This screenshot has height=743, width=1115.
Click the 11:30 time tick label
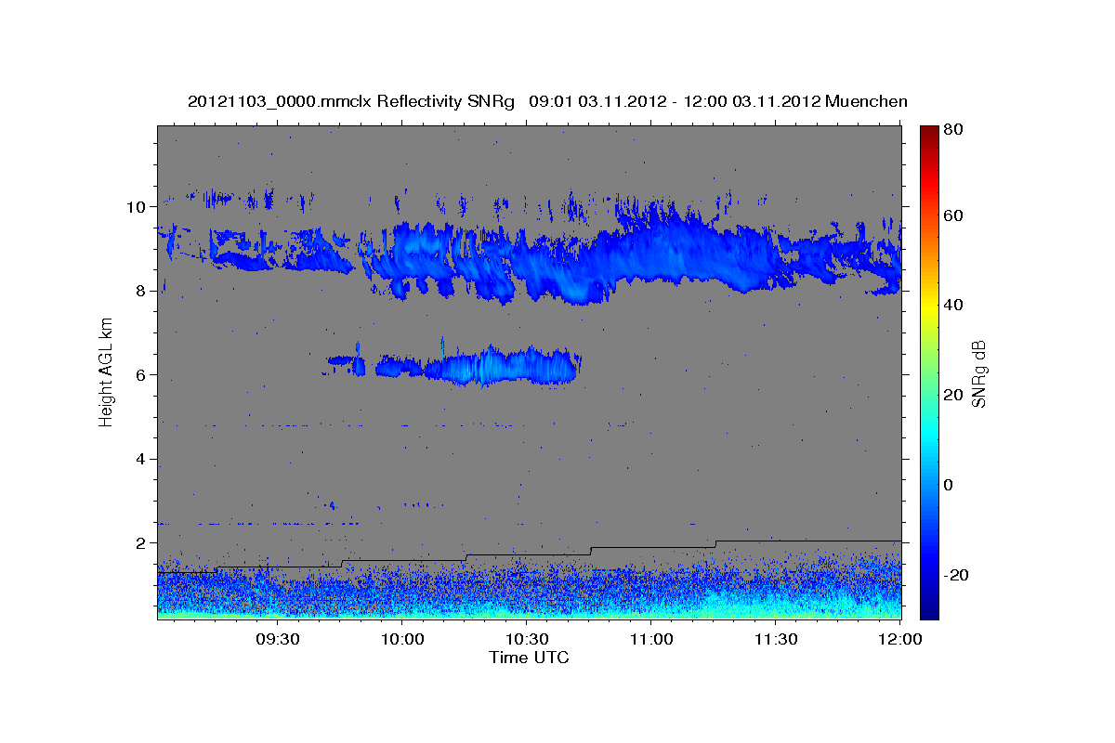tap(776, 640)
